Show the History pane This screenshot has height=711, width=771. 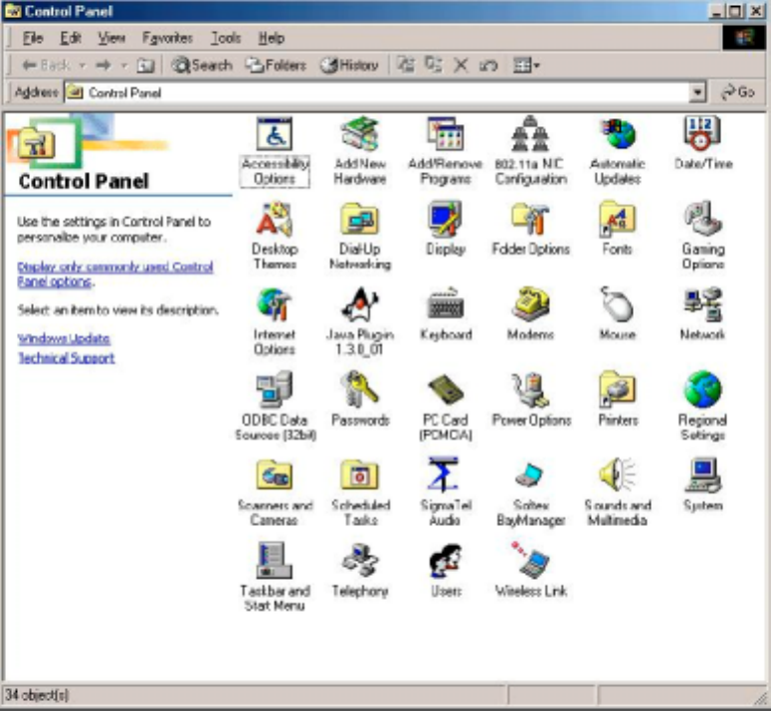click(x=348, y=65)
